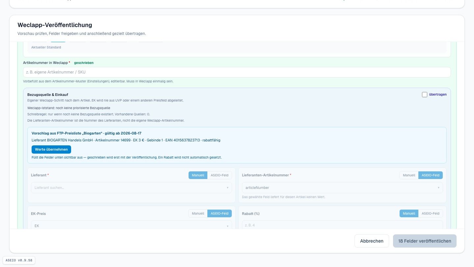Switch Lieferant source to ASEIO-Feld
474x267 pixels.
pyautogui.click(x=220, y=175)
